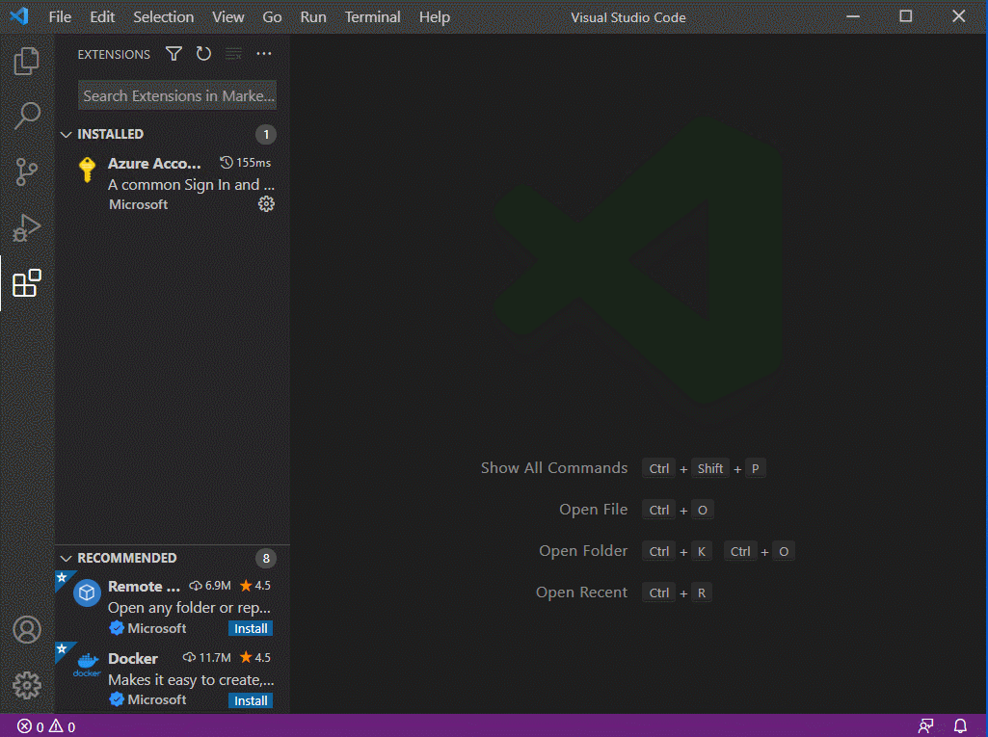Click Open Recent shortcut hint
Viewport: 988px width, 737px height.
pos(624,592)
